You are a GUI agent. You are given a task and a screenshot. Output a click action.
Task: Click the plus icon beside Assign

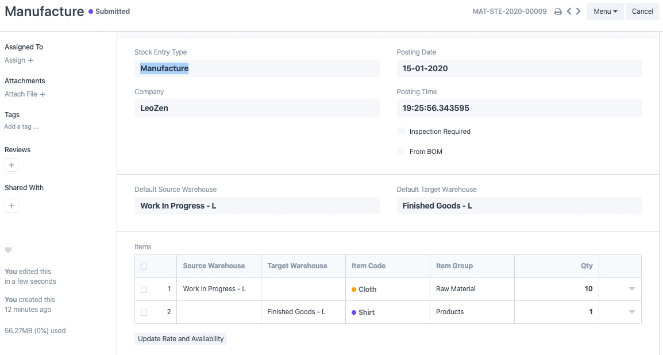(x=31, y=60)
